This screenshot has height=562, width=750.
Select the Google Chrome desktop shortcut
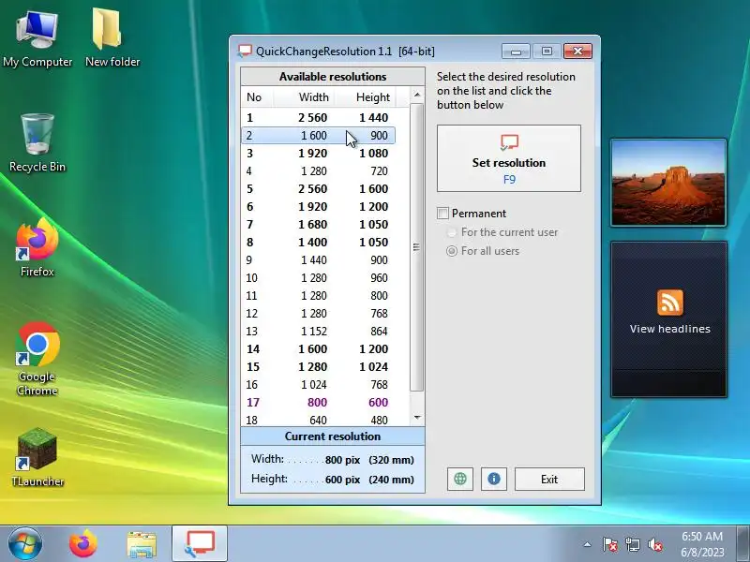(37, 360)
